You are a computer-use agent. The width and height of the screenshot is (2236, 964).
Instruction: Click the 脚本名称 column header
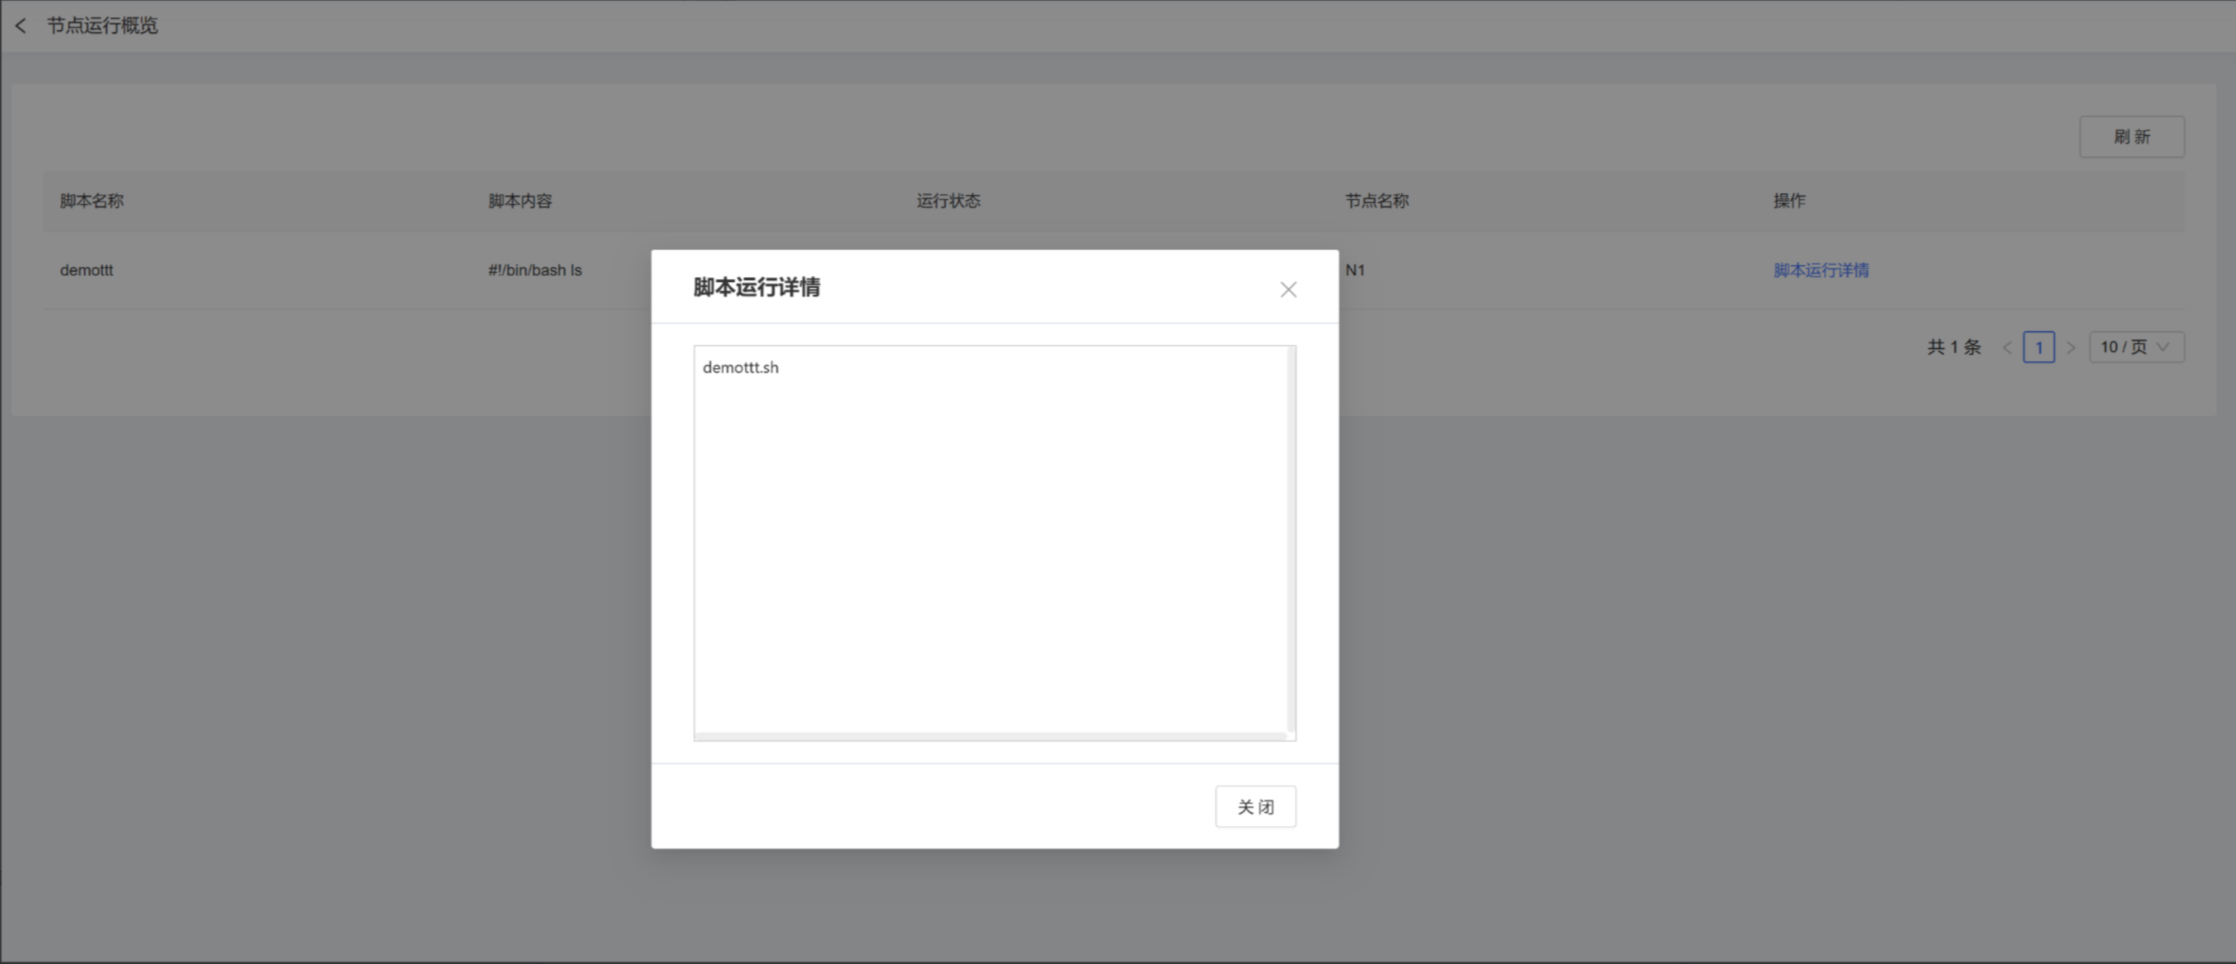(91, 201)
